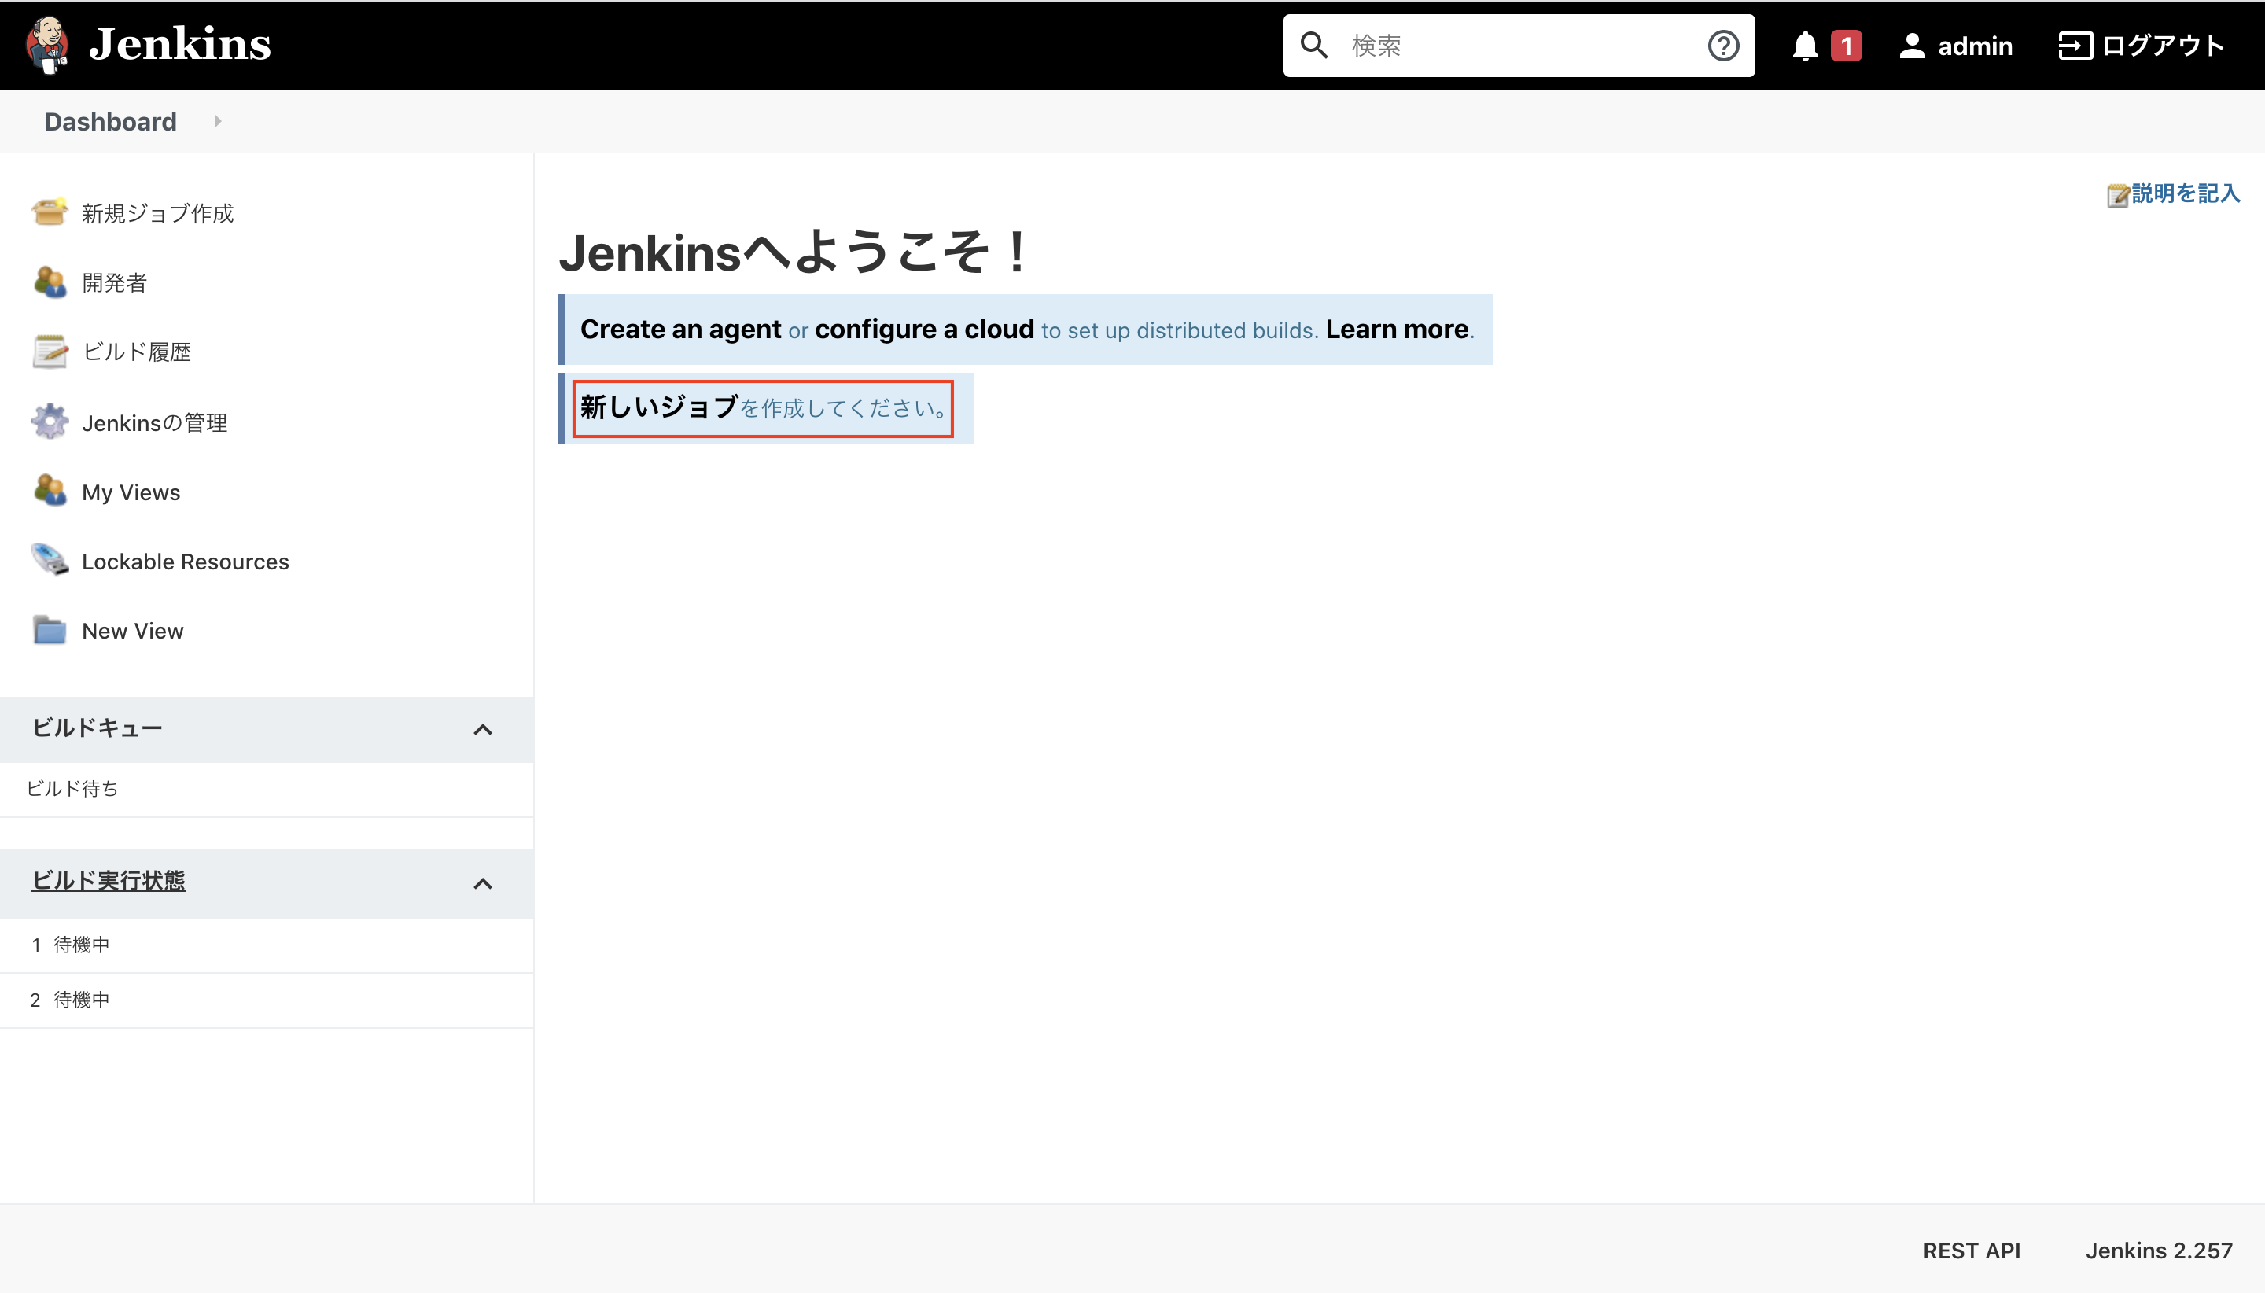Open the REST API footer link
2265x1293 pixels.
pos(1971,1251)
